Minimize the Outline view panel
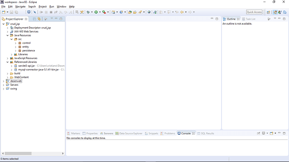Screen dimensions: 289x162 pyautogui.click(x=279, y=18)
